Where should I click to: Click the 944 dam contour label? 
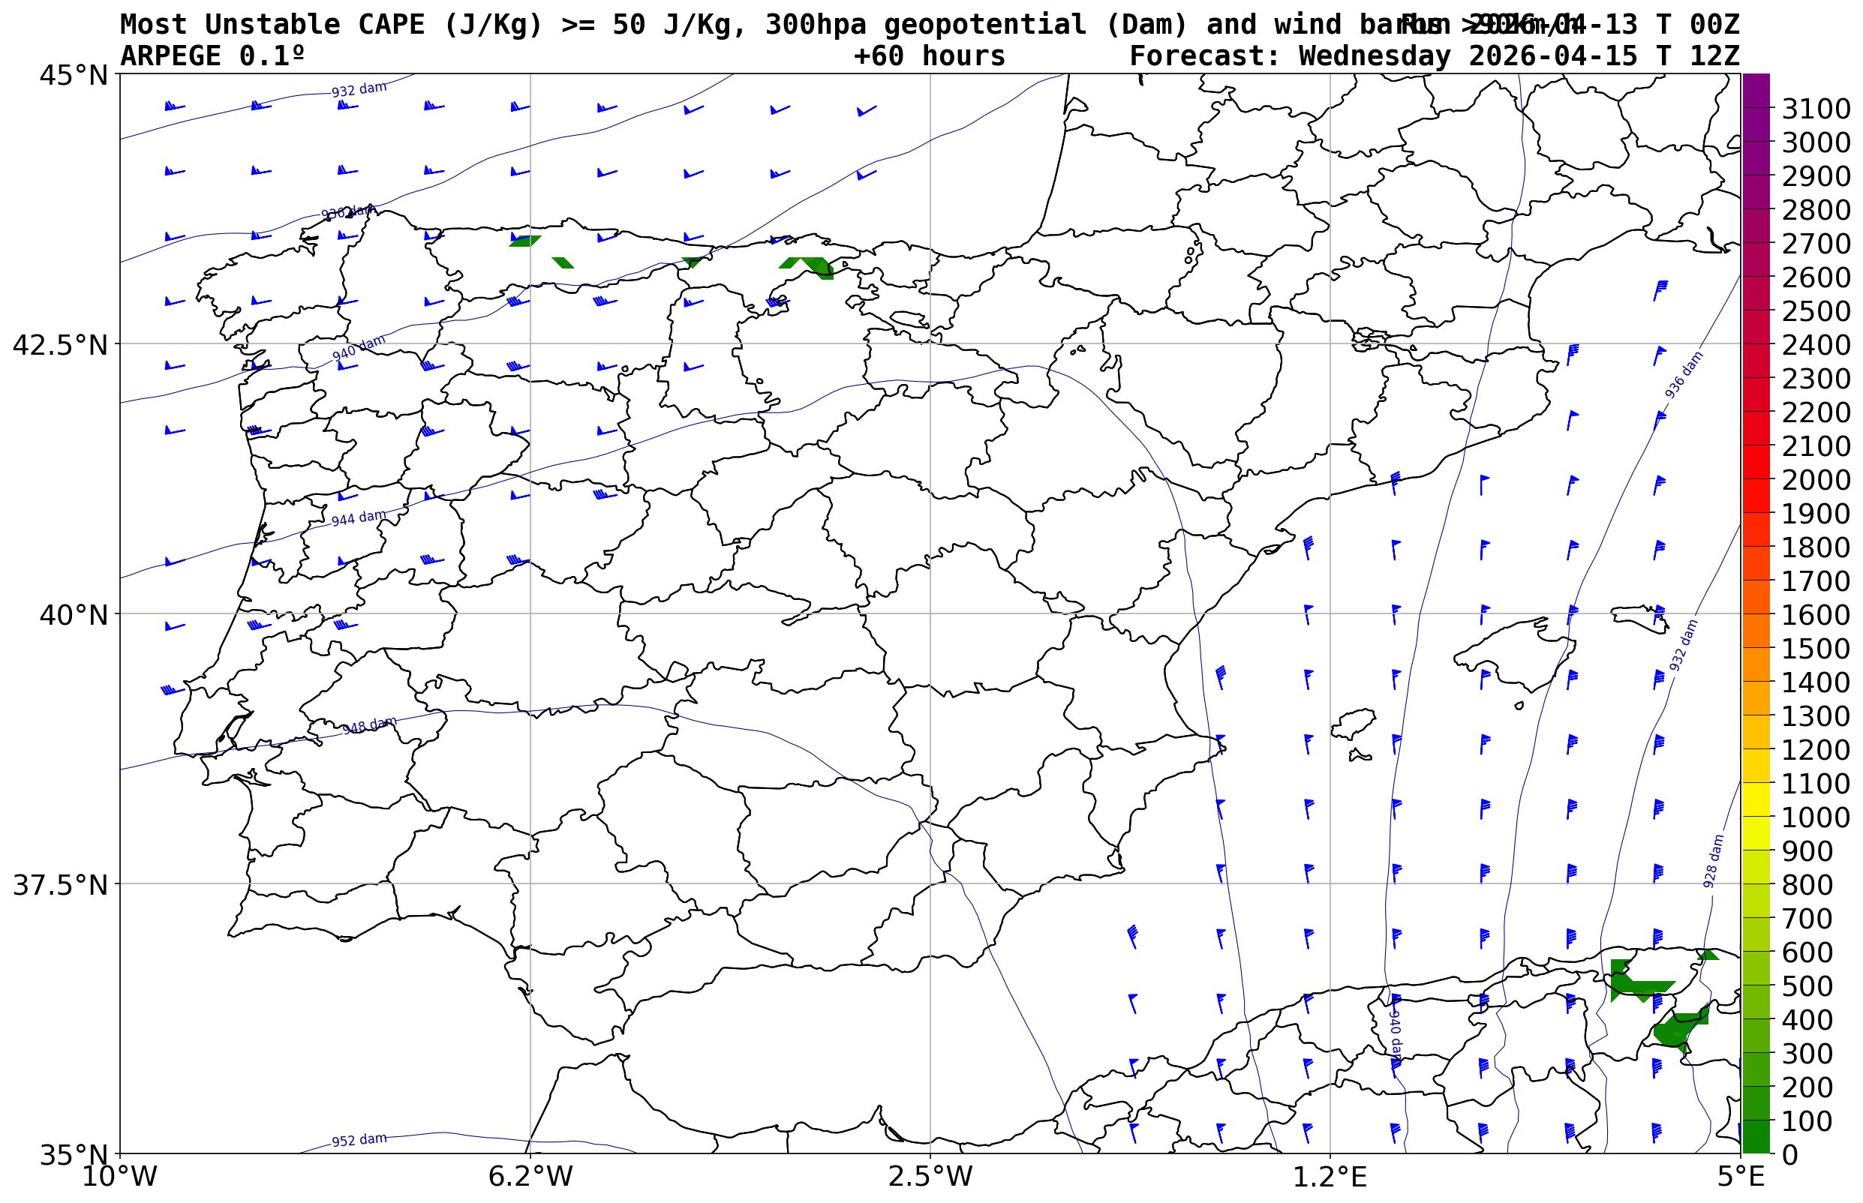point(359,519)
